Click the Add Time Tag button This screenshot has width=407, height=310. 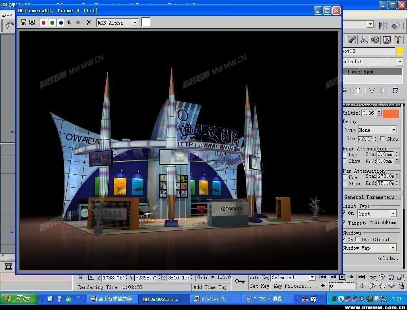[x=210, y=287]
